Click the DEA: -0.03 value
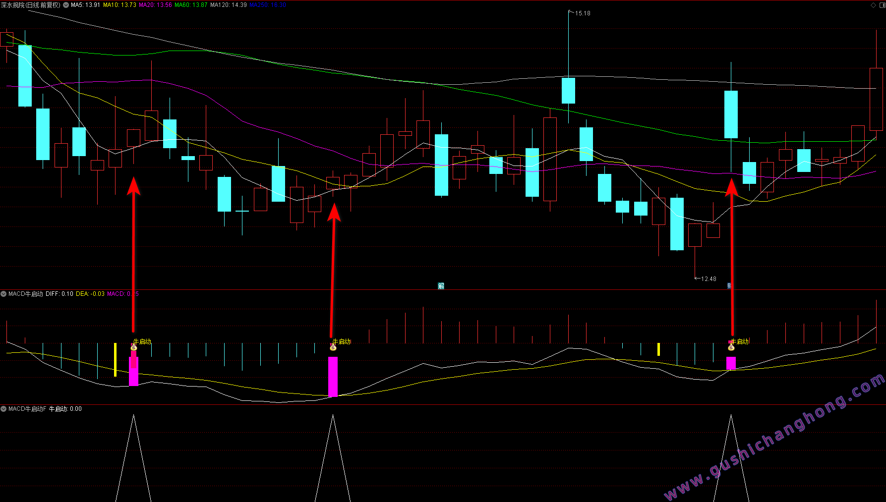This screenshot has width=886, height=502. (x=90, y=294)
